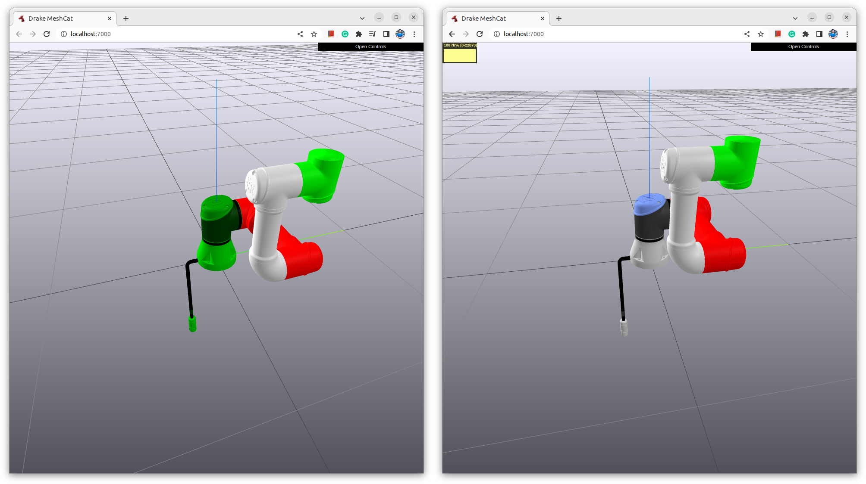Select the Drake MeshCat tab, right window

493,18
